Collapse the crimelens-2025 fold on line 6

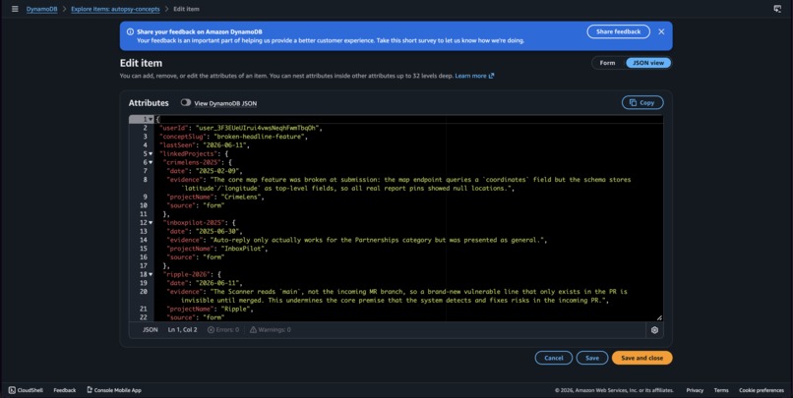[151, 162]
